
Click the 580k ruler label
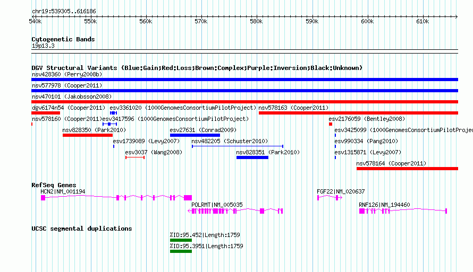click(x=256, y=21)
